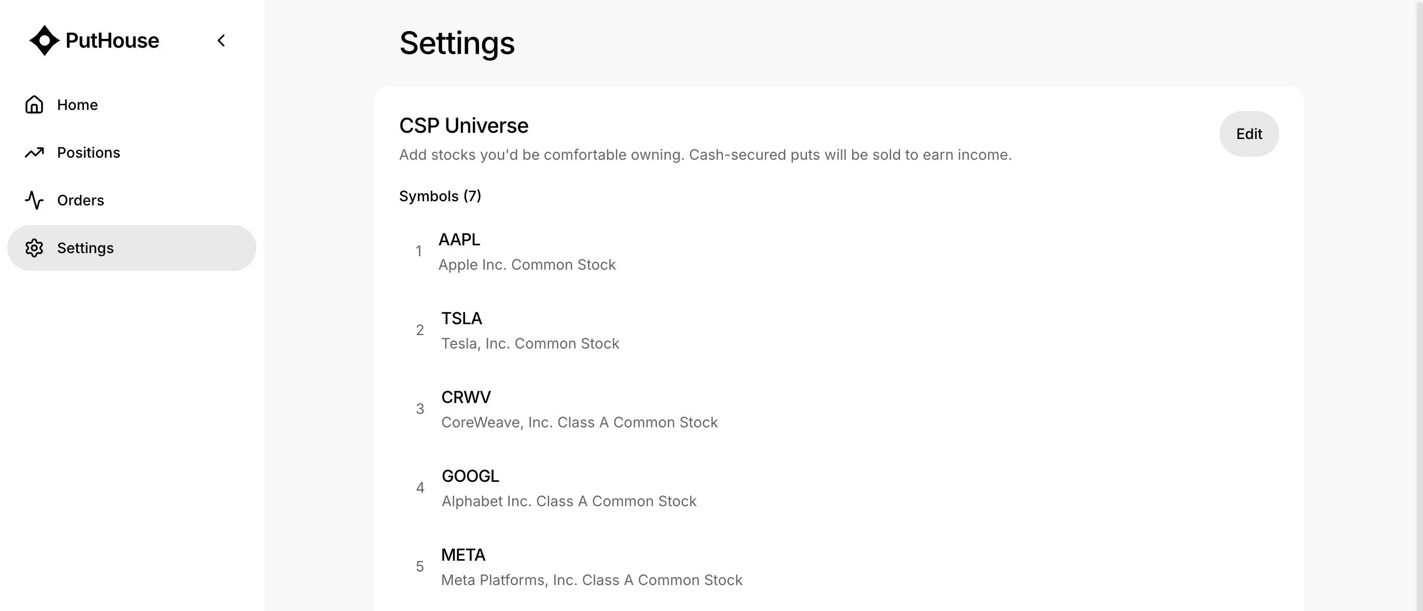Go to the Positions page
1423x611 pixels.
[x=131, y=152]
